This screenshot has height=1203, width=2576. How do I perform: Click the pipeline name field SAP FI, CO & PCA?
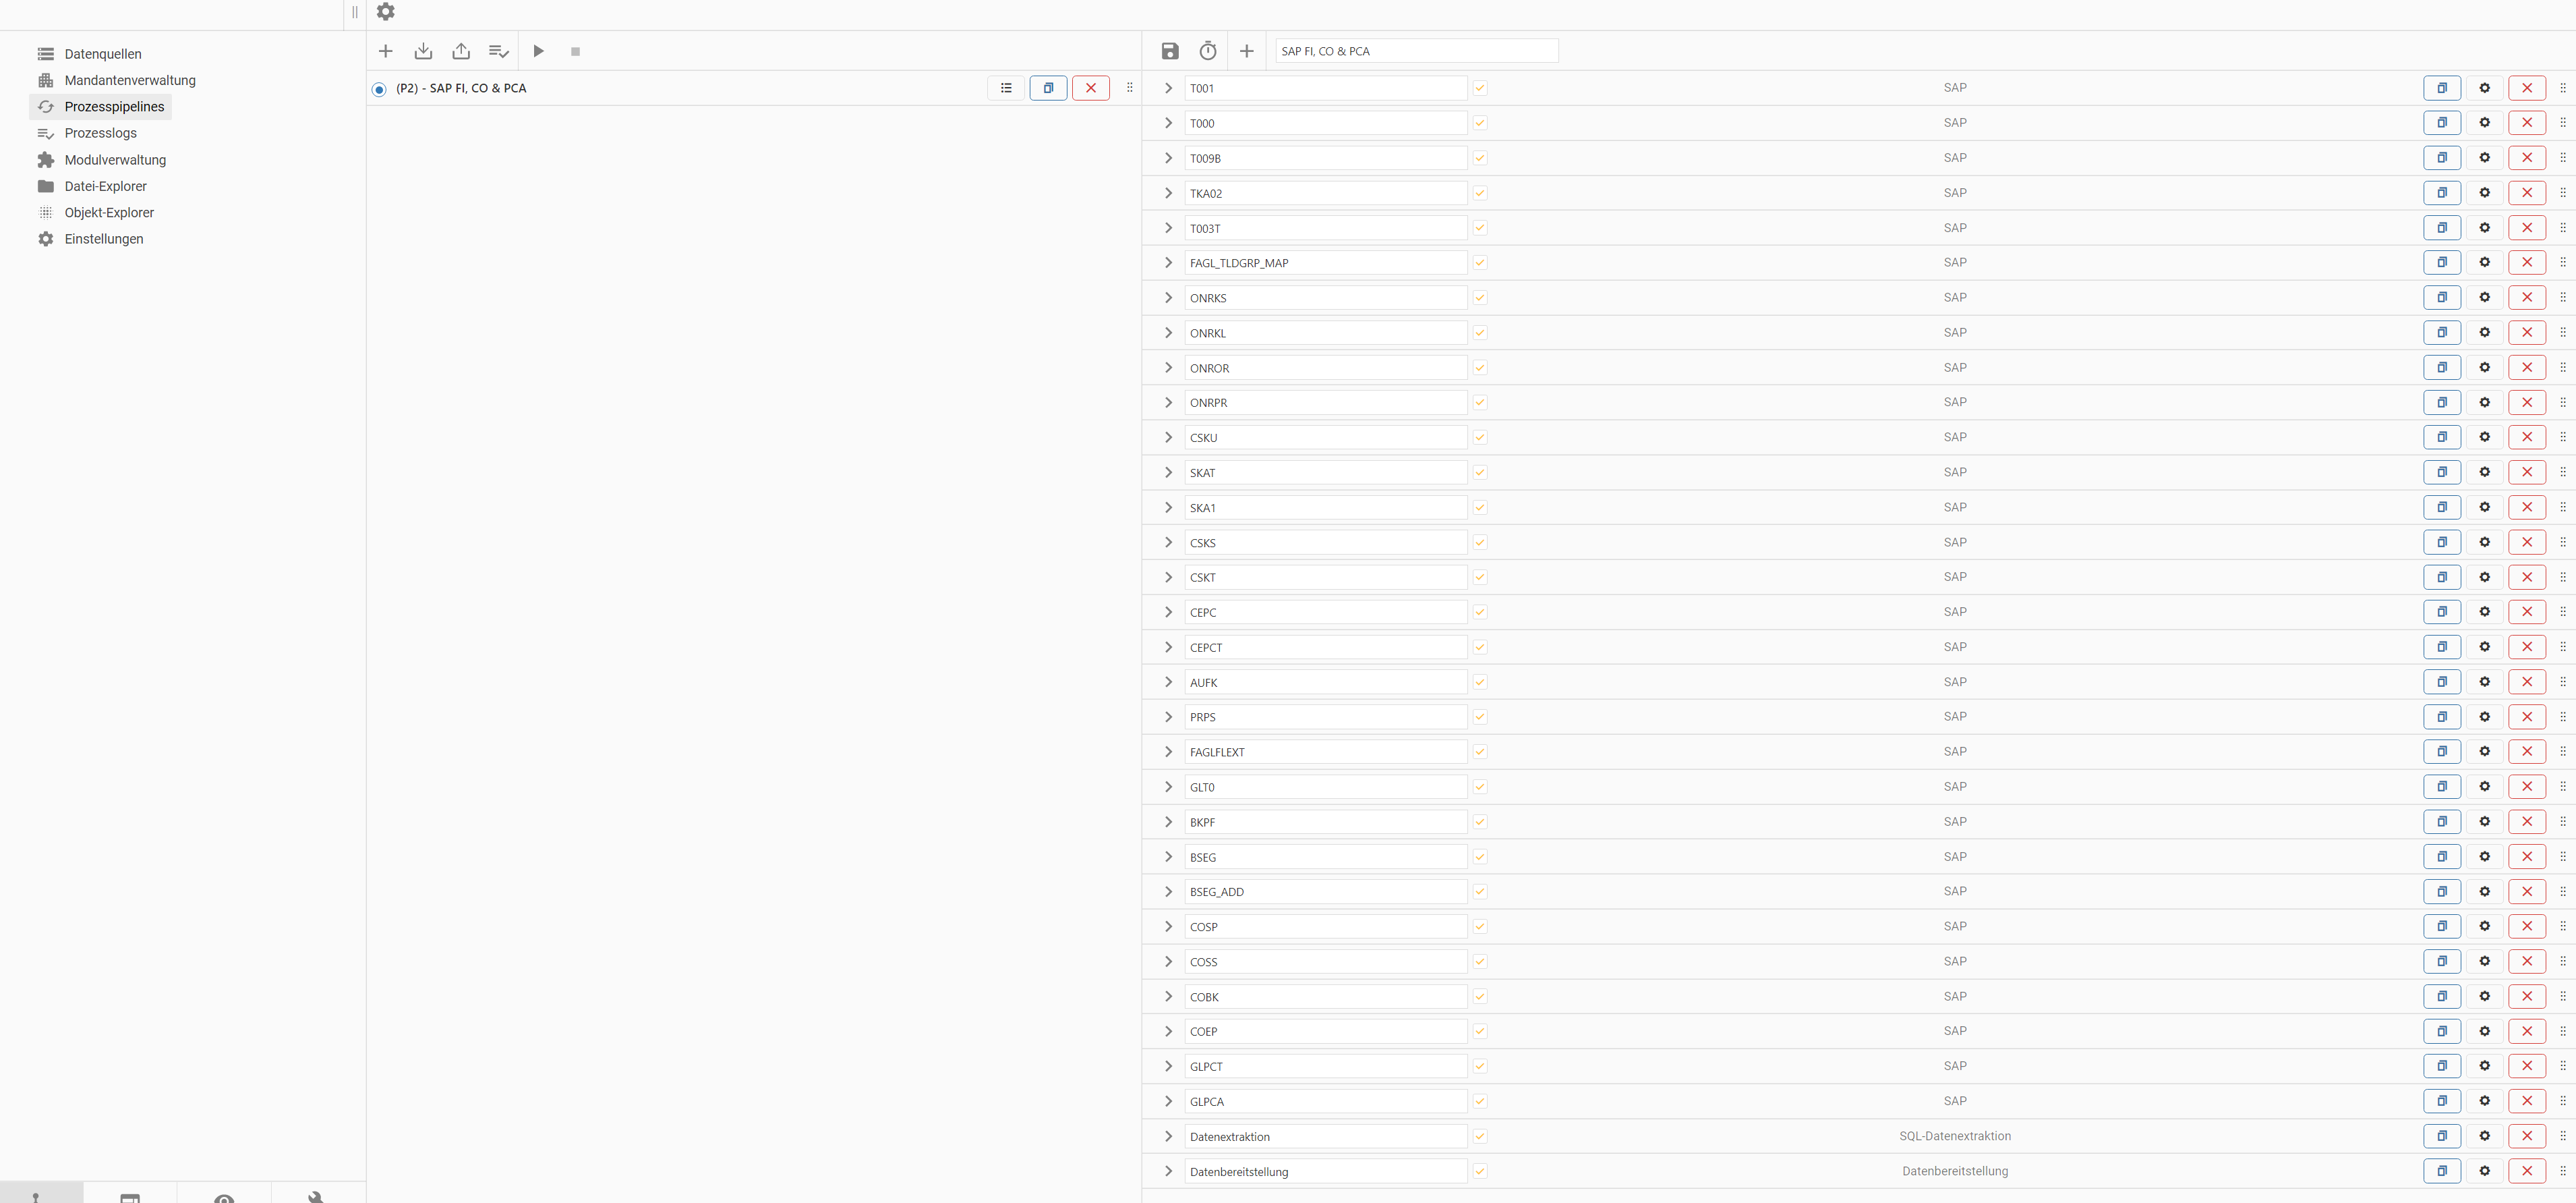pyautogui.click(x=1416, y=51)
